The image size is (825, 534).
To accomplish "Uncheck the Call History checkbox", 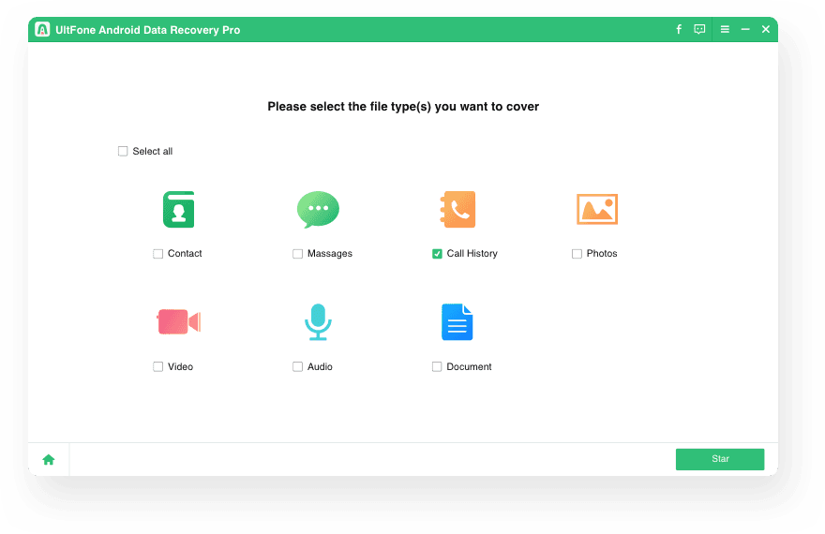I will point(437,254).
